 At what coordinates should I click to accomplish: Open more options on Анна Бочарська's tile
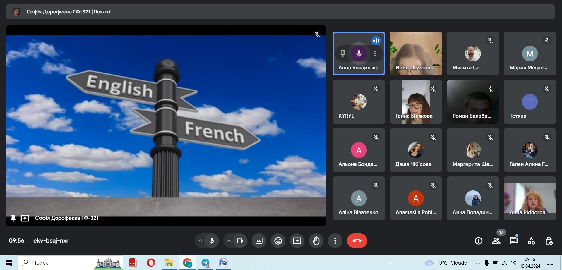375,54
